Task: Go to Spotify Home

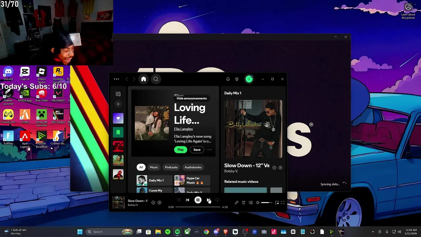Action: click(143, 79)
